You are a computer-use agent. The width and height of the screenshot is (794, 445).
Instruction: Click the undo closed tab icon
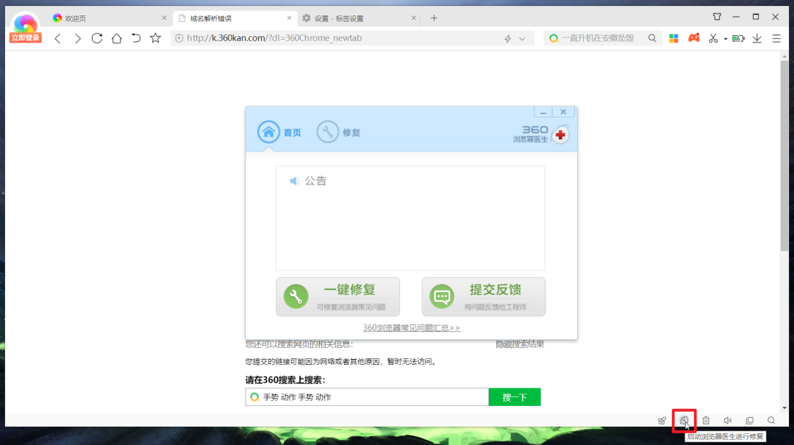[136, 38]
